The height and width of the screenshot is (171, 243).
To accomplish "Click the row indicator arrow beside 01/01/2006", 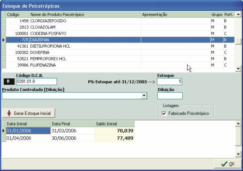I will click(x=4, y=131).
